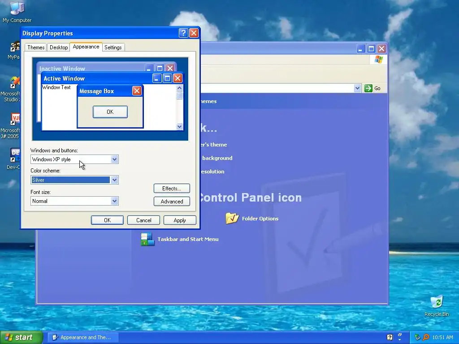The height and width of the screenshot is (344, 459).
Task: Switch to the Themes tab
Action: (36, 47)
